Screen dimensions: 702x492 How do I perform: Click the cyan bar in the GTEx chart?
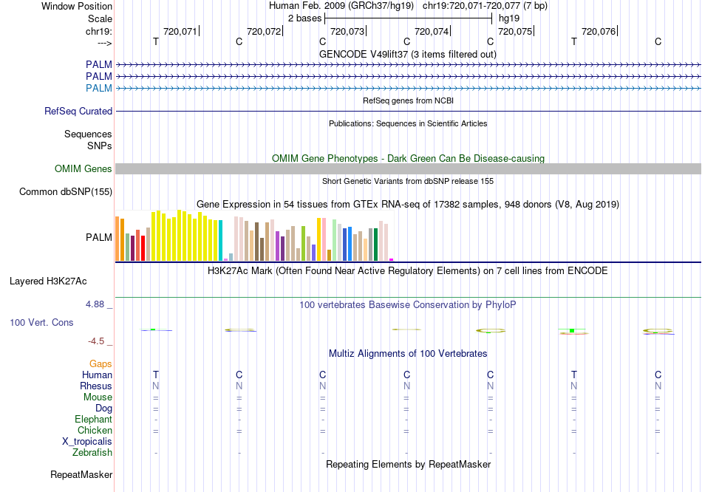220,240
